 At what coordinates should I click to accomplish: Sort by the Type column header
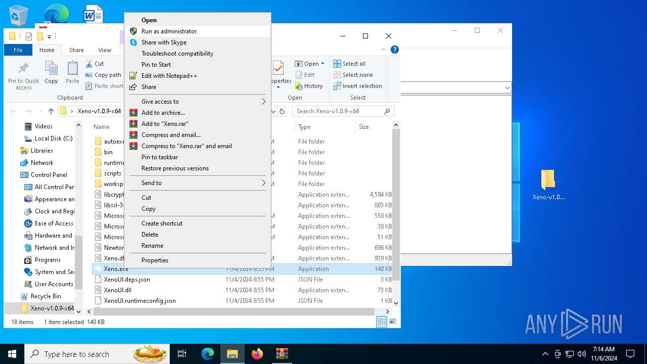coord(325,127)
